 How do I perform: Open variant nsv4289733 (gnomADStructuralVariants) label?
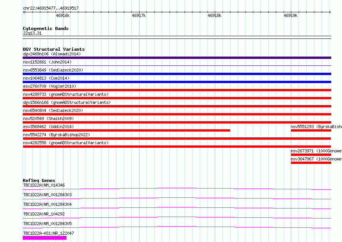click(x=66, y=94)
